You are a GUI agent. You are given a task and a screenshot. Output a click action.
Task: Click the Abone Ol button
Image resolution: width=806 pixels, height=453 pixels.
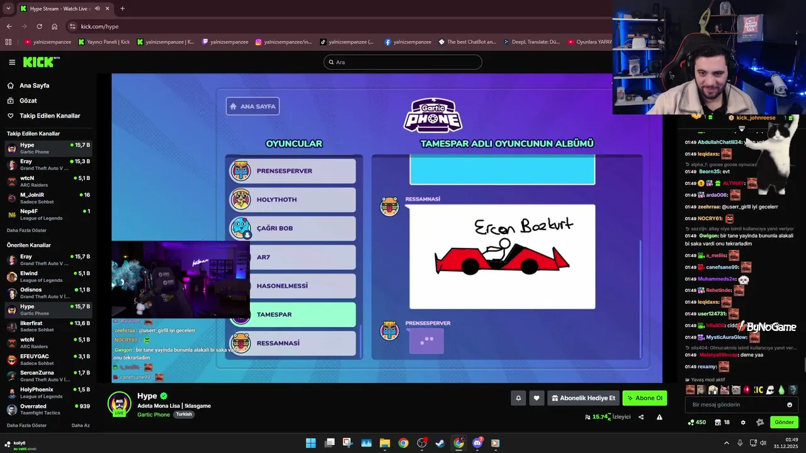(644, 398)
